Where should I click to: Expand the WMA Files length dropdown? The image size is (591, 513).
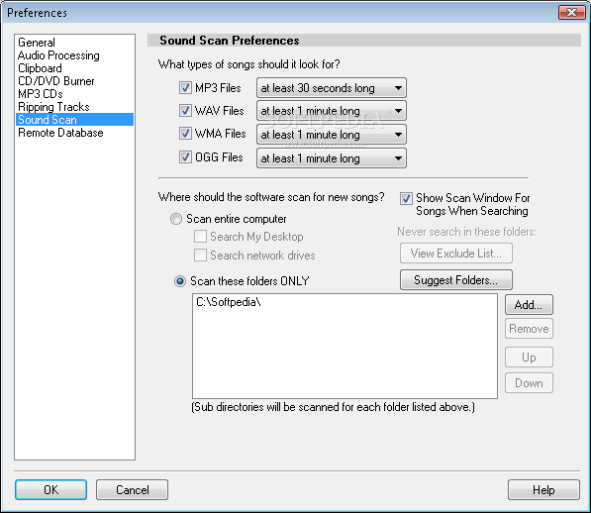tap(332, 135)
